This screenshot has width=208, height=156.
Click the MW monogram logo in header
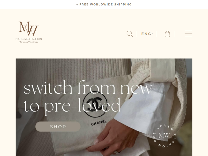(x=29, y=29)
